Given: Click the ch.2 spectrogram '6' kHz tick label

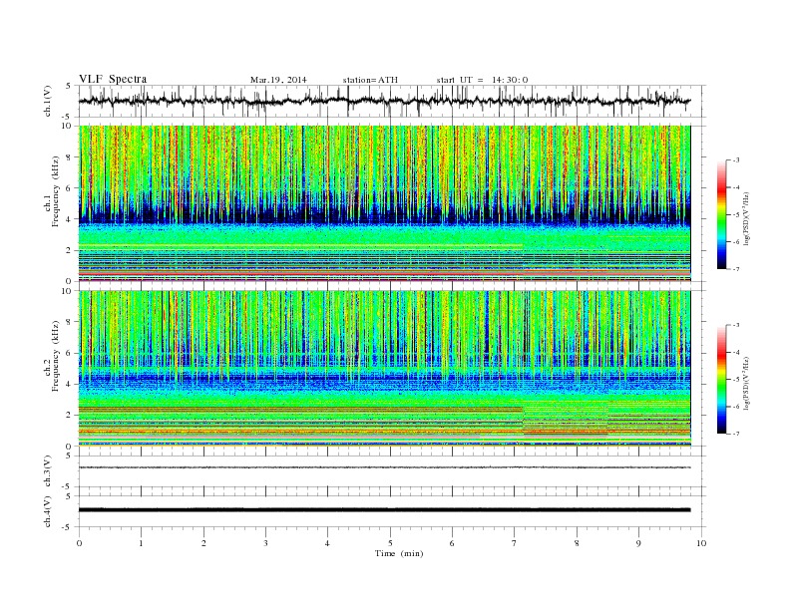Looking at the screenshot, I should click(x=70, y=353).
